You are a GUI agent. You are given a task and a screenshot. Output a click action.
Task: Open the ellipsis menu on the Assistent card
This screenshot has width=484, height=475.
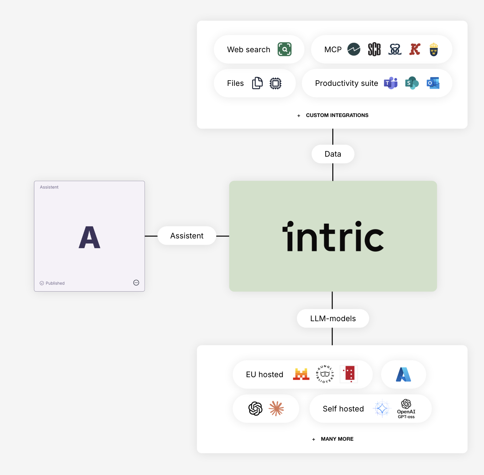coord(136,282)
